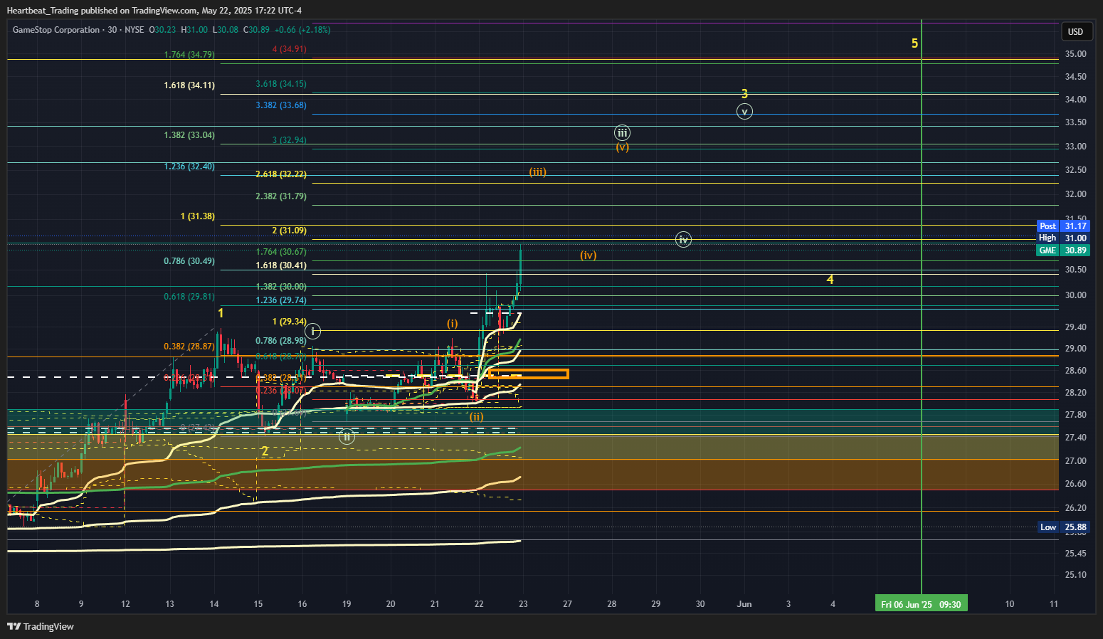Click the 0.786 (30.49) Fibonacci label

coord(189,261)
